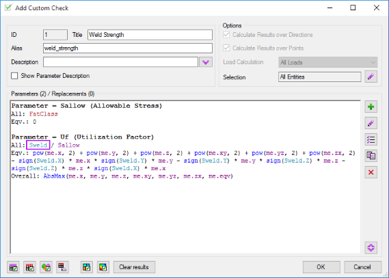This screenshot has height=278, width=389.
Task: Open the Load Calculation All Loads dropdown
Action: 327,62
